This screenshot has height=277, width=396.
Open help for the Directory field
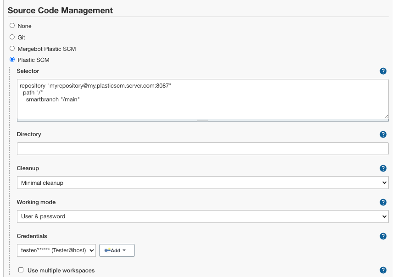click(x=383, y=134)
